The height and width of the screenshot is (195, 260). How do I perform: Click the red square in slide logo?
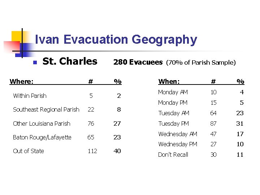click(12, 47)
